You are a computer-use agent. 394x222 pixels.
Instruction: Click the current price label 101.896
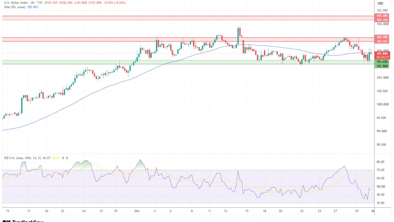(x=382, y=54)
